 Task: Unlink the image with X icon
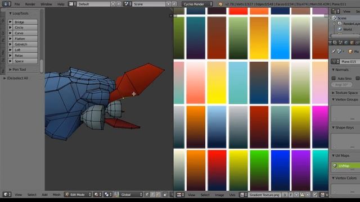click(x=308, y=195)
